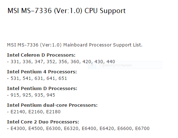Click Core 2 Duo model E6420
Image resolution: width=178 pixels, height=138 pixels.
pos(107,129)
